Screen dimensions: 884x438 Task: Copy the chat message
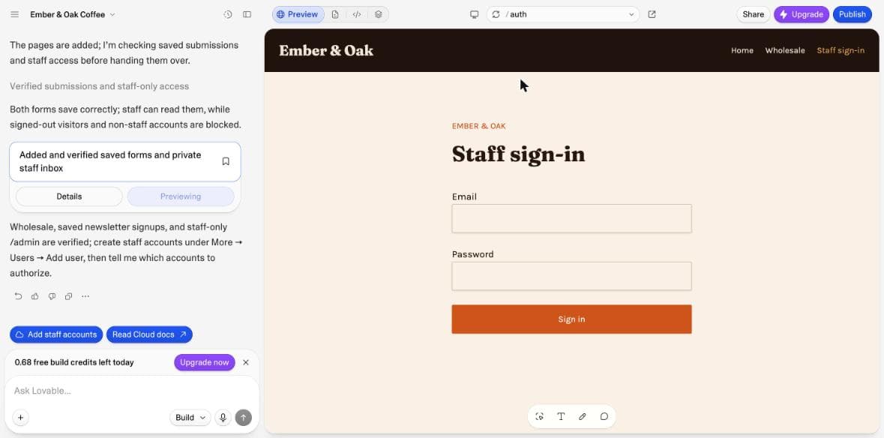coord(69,296)
